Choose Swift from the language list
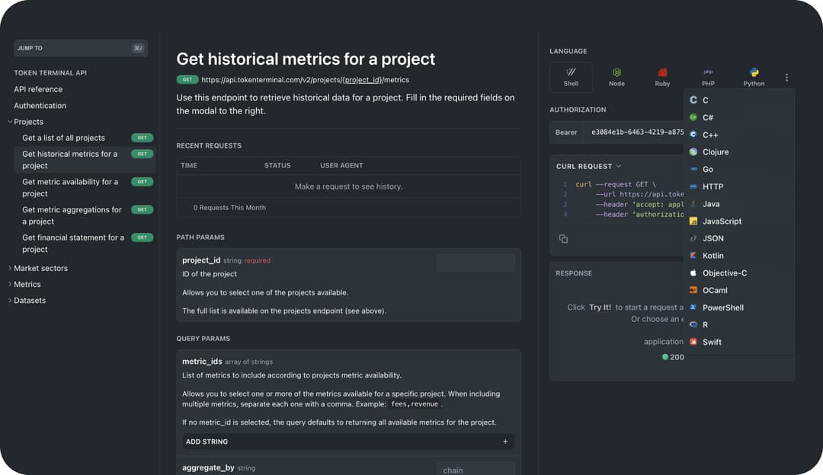This screenshot has height=475, width=823. (739, 342)
